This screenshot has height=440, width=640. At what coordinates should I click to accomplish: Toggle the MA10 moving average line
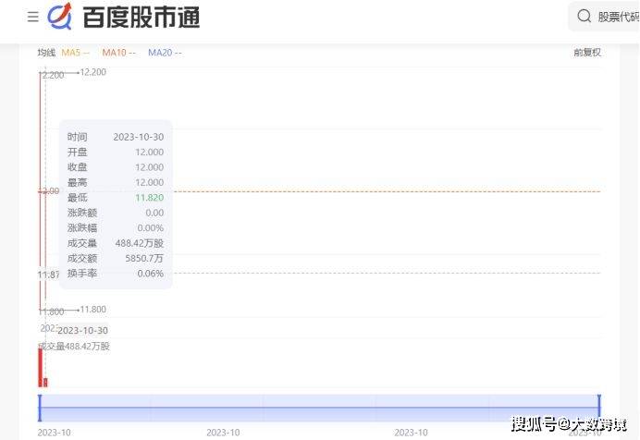pyautogui.click(x=118, y=53)
